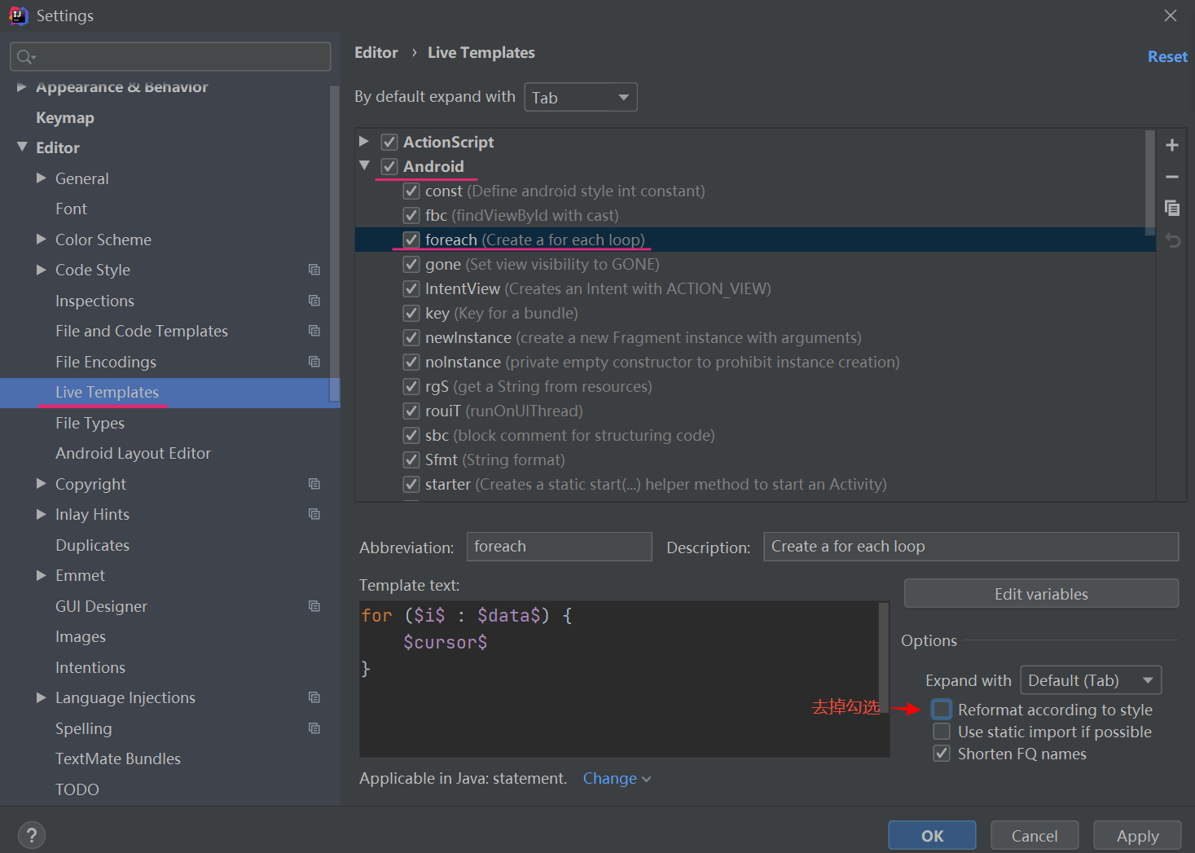Click the Reset link
The height and width of the screenshot is (853, 1195).
click(x=1166, y=56)
